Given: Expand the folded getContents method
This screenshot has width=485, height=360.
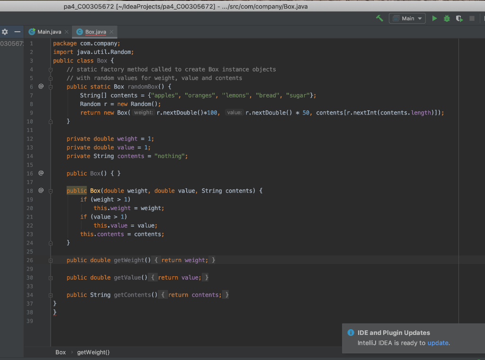Looking at the screenshot, I should [x=50, y=295].
